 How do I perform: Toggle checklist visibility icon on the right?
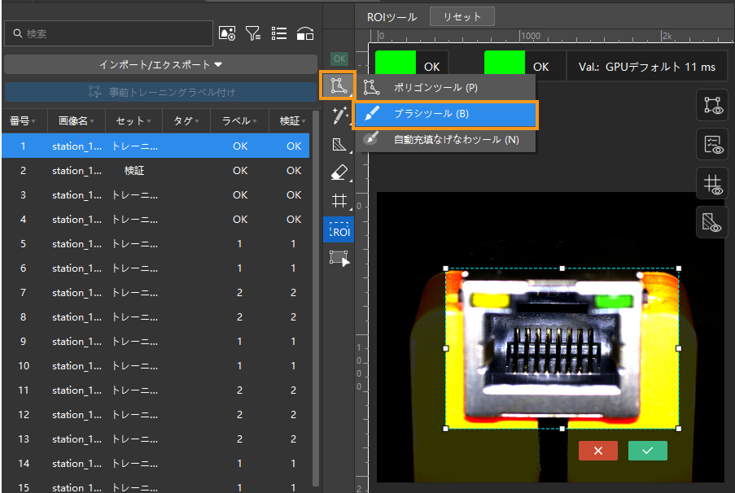click(x=712, y=145)
